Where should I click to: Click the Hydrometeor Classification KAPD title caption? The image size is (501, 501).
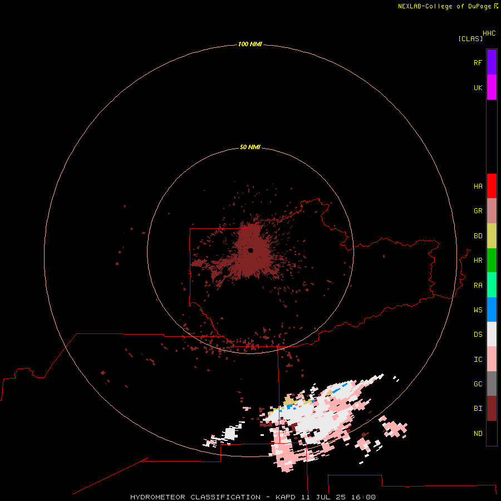click(x=253, y=497)
